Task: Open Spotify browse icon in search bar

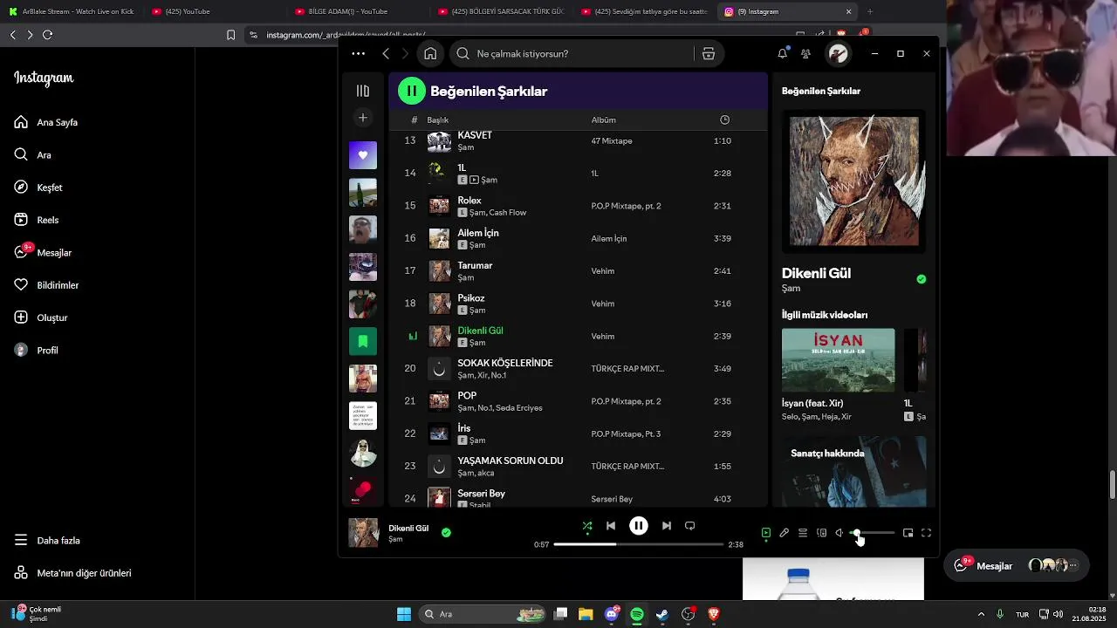Action: (709, 54)
